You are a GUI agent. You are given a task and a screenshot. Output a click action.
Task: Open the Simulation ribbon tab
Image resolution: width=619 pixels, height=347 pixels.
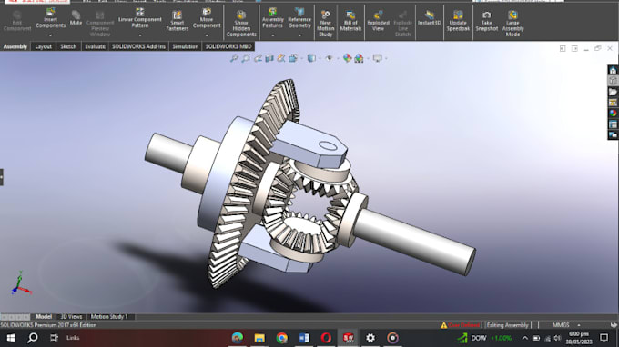pos(185,46)
